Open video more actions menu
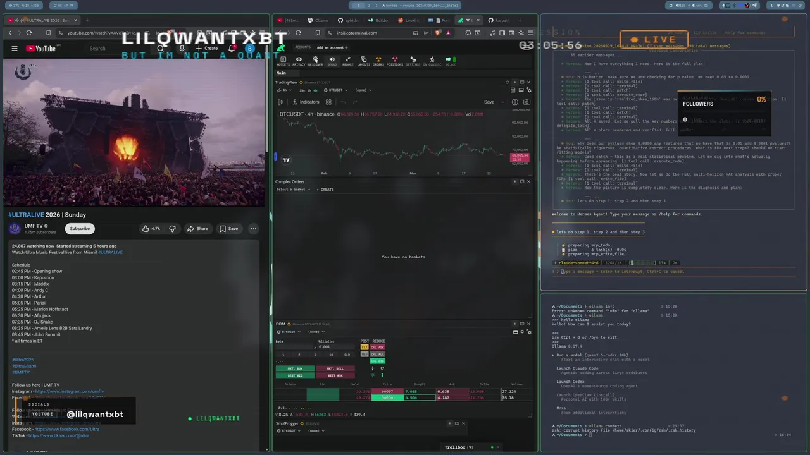 254,229
